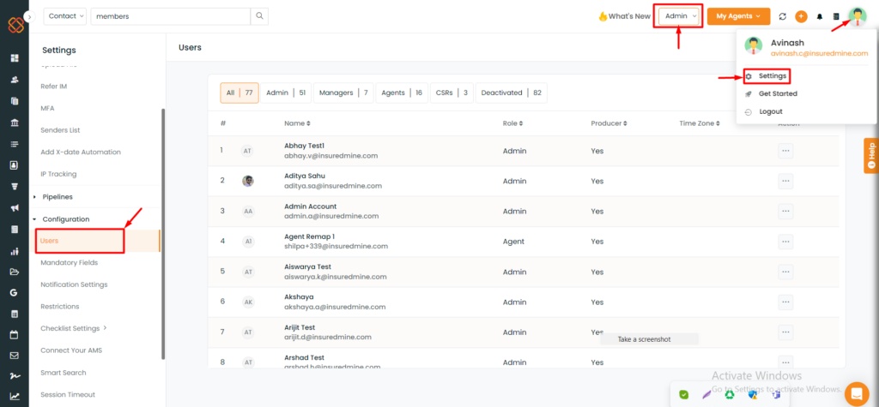Image resolution: width=879 pixels, height=407 pixels.
Task: Open the orange chat widget button
Action: click(856, 393)
